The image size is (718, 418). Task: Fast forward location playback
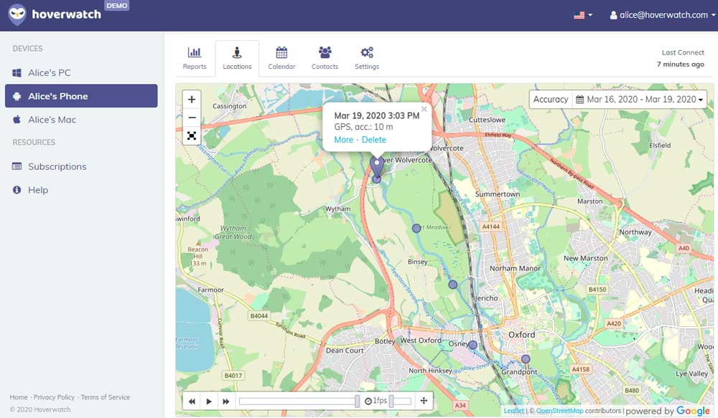(225, 402)
